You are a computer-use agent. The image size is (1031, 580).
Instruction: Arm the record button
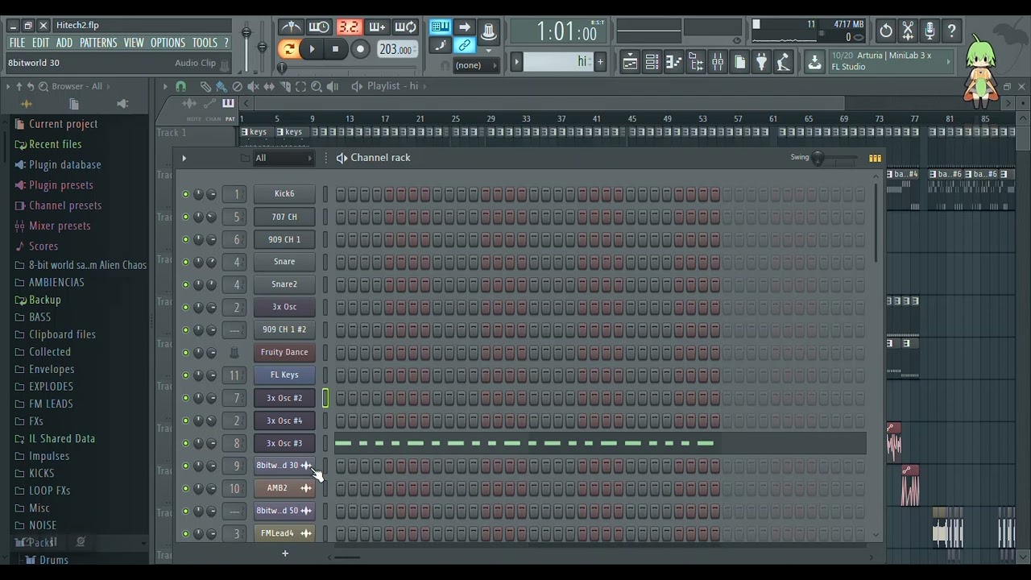[x=360, y=49]
